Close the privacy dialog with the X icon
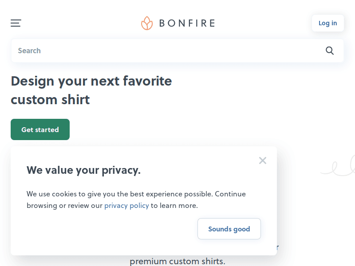 click(x=263, y=160)
